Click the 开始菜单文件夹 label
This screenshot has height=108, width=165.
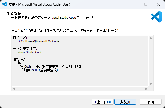25,48
